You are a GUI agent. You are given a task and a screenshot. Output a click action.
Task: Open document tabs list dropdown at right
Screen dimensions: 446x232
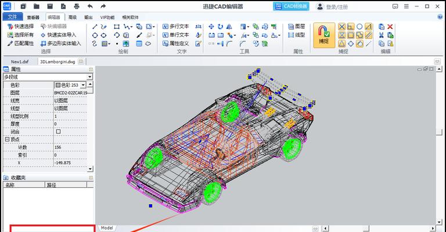[x=437, y=61]
